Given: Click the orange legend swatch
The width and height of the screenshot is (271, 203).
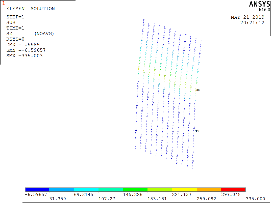Looking at the screenshot, I should 209,190.
